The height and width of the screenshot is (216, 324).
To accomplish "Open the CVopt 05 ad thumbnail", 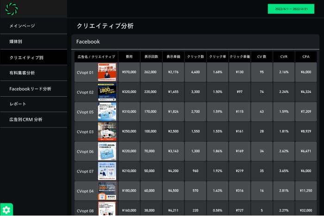I will (x=107, y=112).
